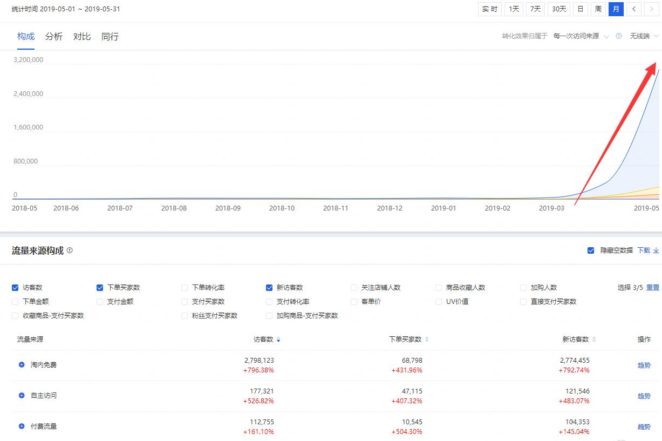Click the 付费流量 visitor count 112,755
Screen dimensions: 662x441
click(262, 422)
